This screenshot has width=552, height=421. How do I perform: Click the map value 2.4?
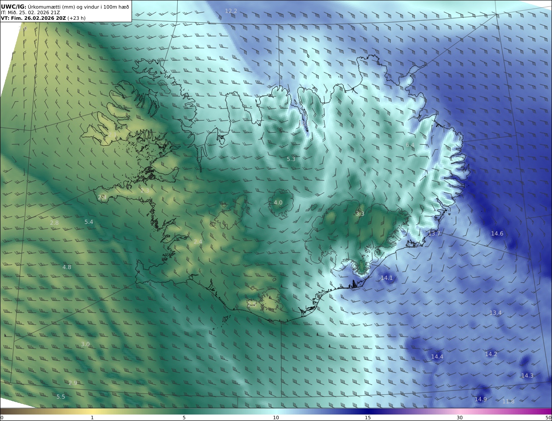[198, 242]
